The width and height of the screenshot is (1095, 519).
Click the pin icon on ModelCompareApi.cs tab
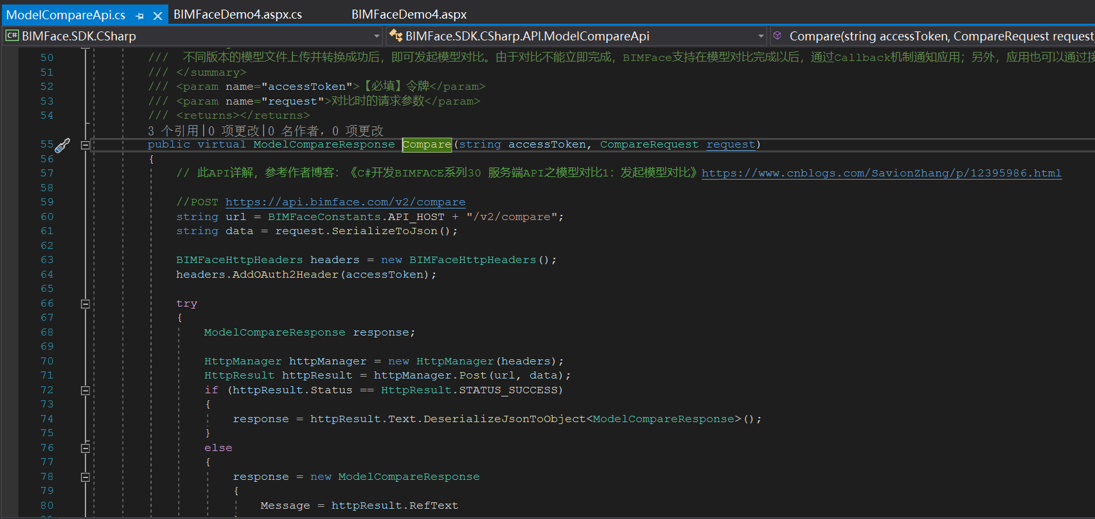tap(140, 15)
